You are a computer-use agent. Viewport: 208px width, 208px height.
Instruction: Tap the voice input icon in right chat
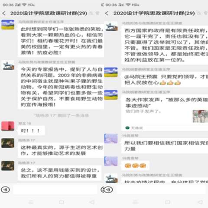(107, 190)
